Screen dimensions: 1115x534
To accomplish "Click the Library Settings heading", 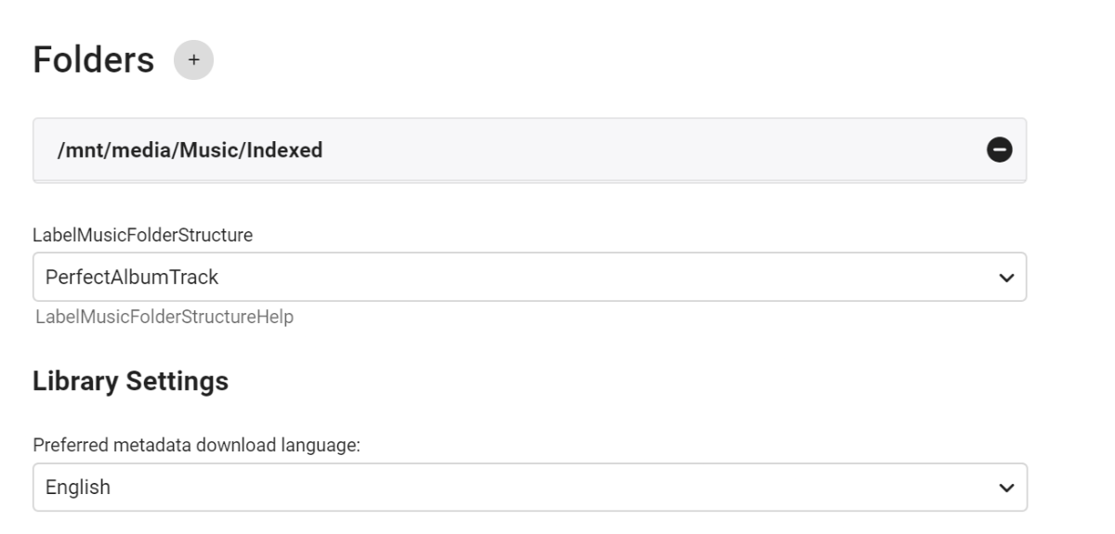I will 130,381.
